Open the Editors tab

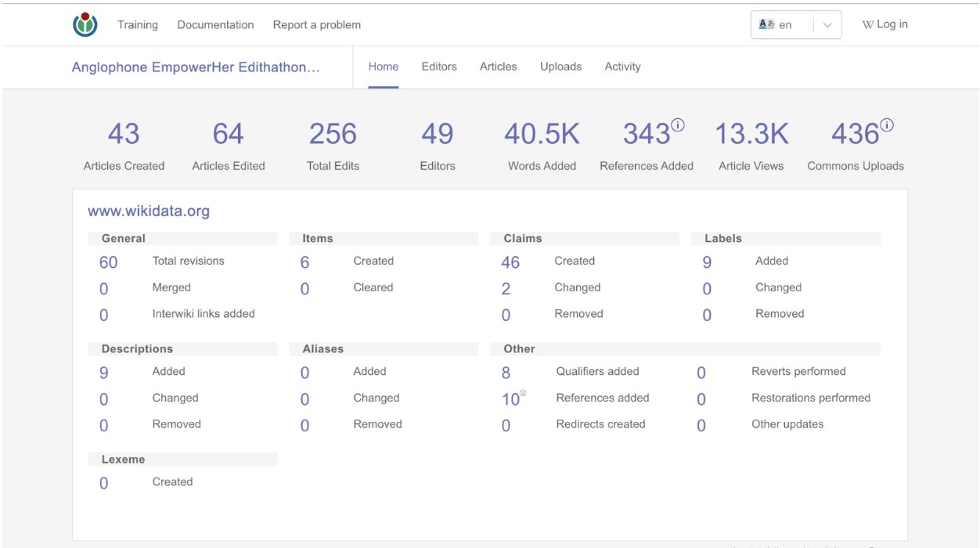tap(439, 67)
